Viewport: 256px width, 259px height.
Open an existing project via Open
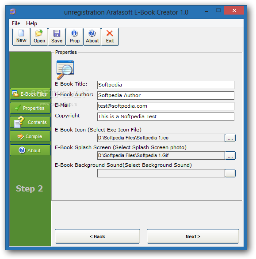[x=39, y=37]
